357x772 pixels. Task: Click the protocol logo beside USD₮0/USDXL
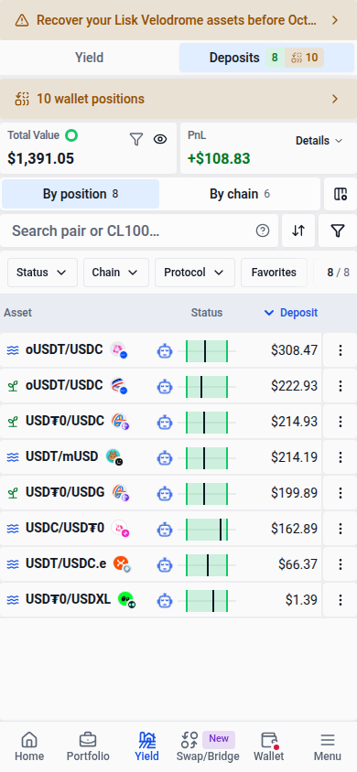(126, 600)
